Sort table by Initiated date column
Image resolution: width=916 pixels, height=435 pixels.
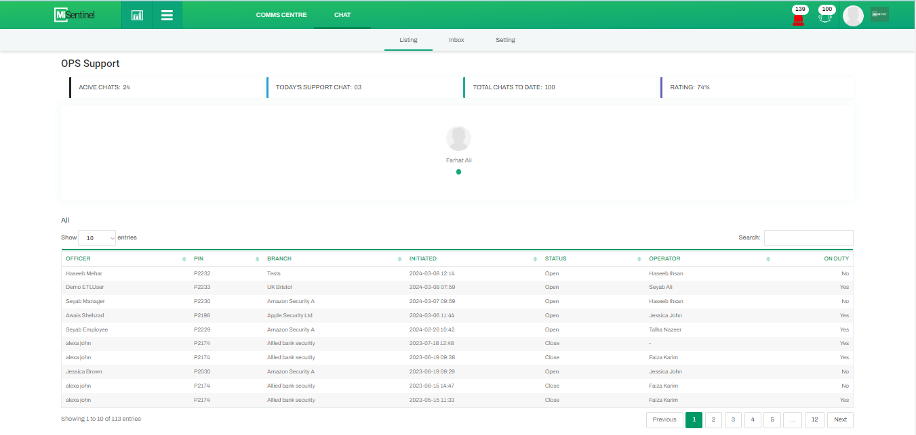point(423,258)
